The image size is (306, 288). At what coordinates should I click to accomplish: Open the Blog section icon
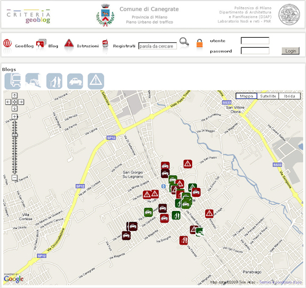click(x=41, y=43)
